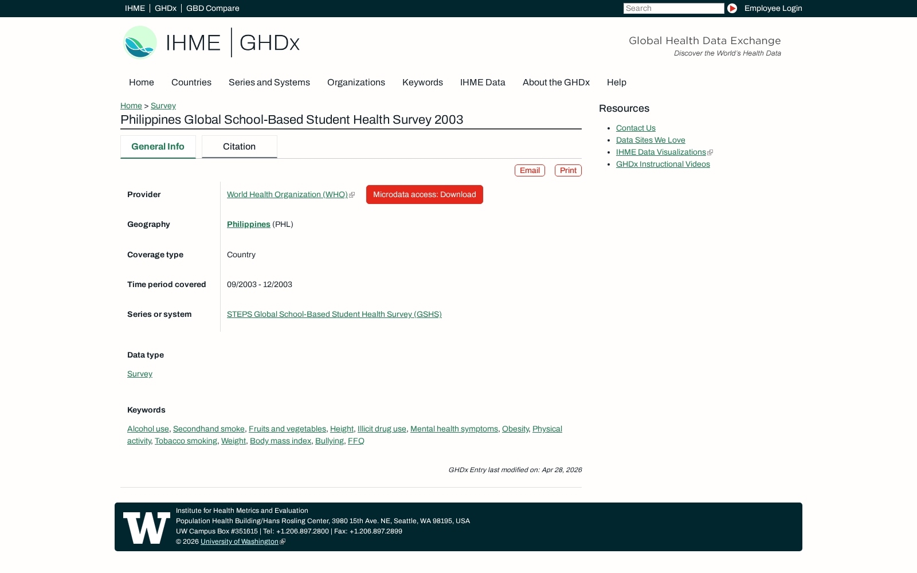Open the Fruits and vegetables keyword
The height and width of the screenshot is (573, 917).
(x=287, y=429)
